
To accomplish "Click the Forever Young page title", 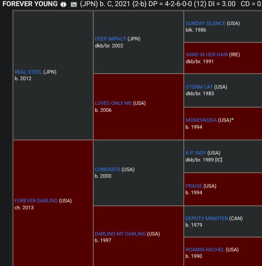I will [30, 4].
